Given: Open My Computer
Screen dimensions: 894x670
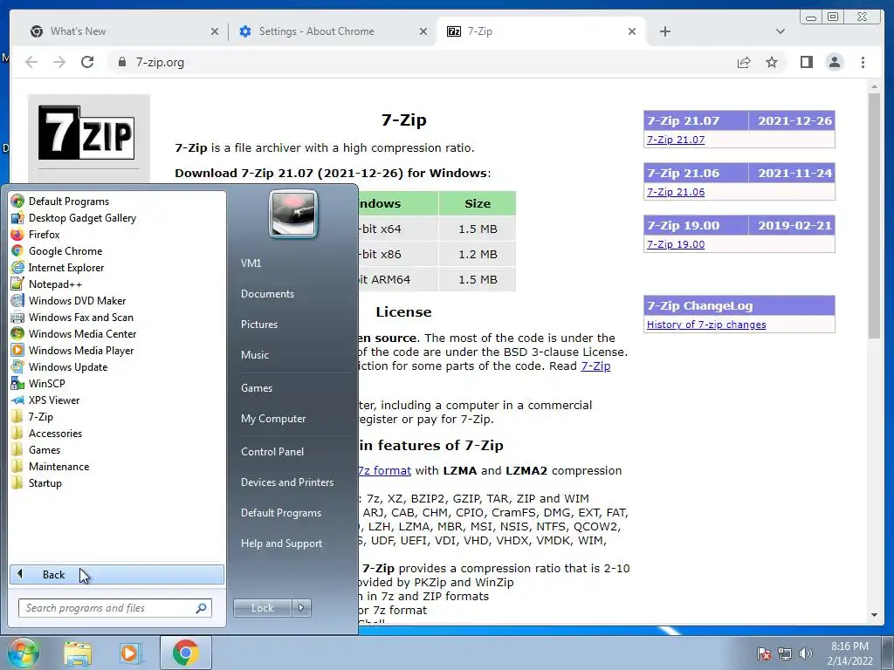Looking at the screenshot, I should click(273, 418).
